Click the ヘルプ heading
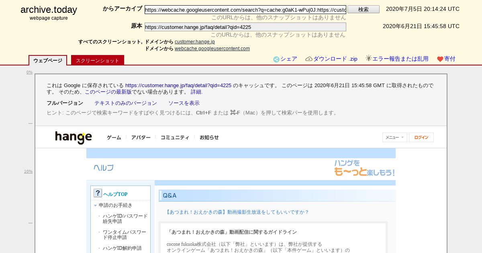Viewport: 482px width, 253px height. [104, 168]
